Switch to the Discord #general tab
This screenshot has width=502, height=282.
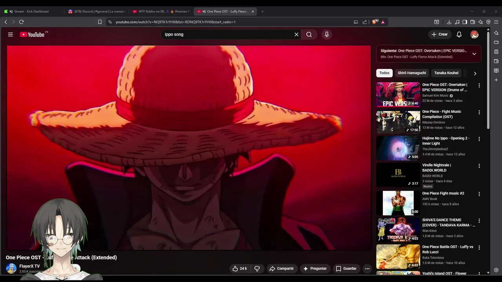point(96,11)
